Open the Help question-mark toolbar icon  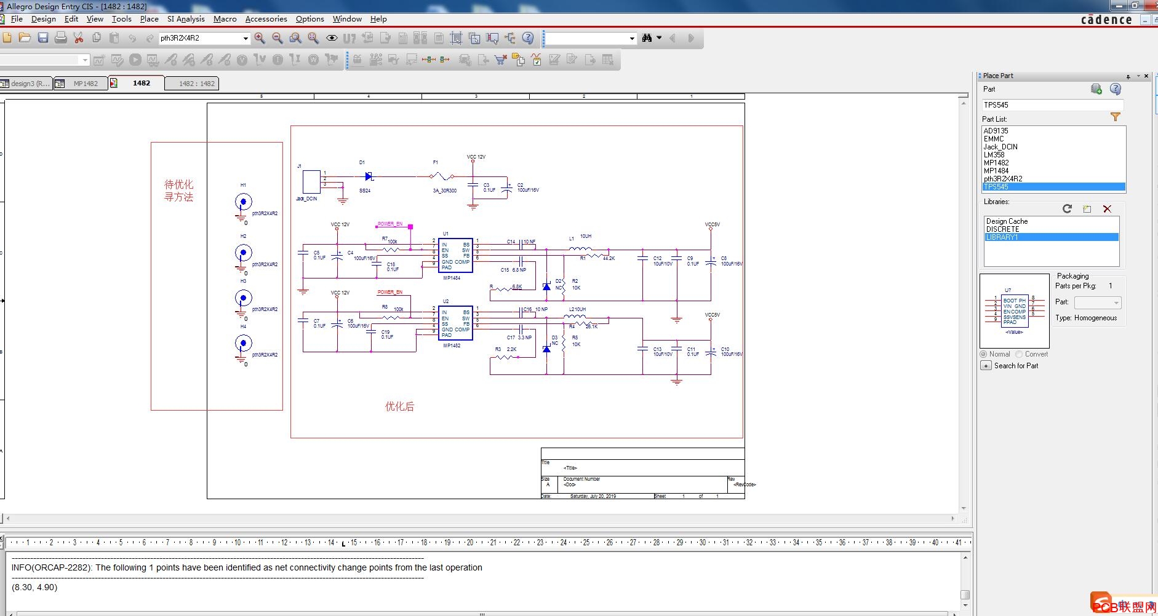(528, 38)
